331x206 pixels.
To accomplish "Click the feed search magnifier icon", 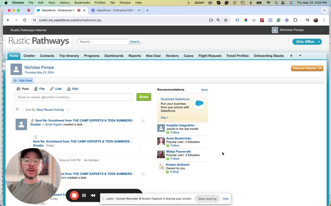I will click(x=17, y=109).
